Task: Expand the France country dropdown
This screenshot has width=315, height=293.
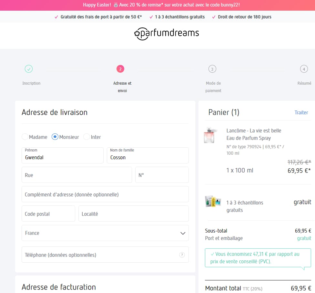Action: click(x=100, y=233)
